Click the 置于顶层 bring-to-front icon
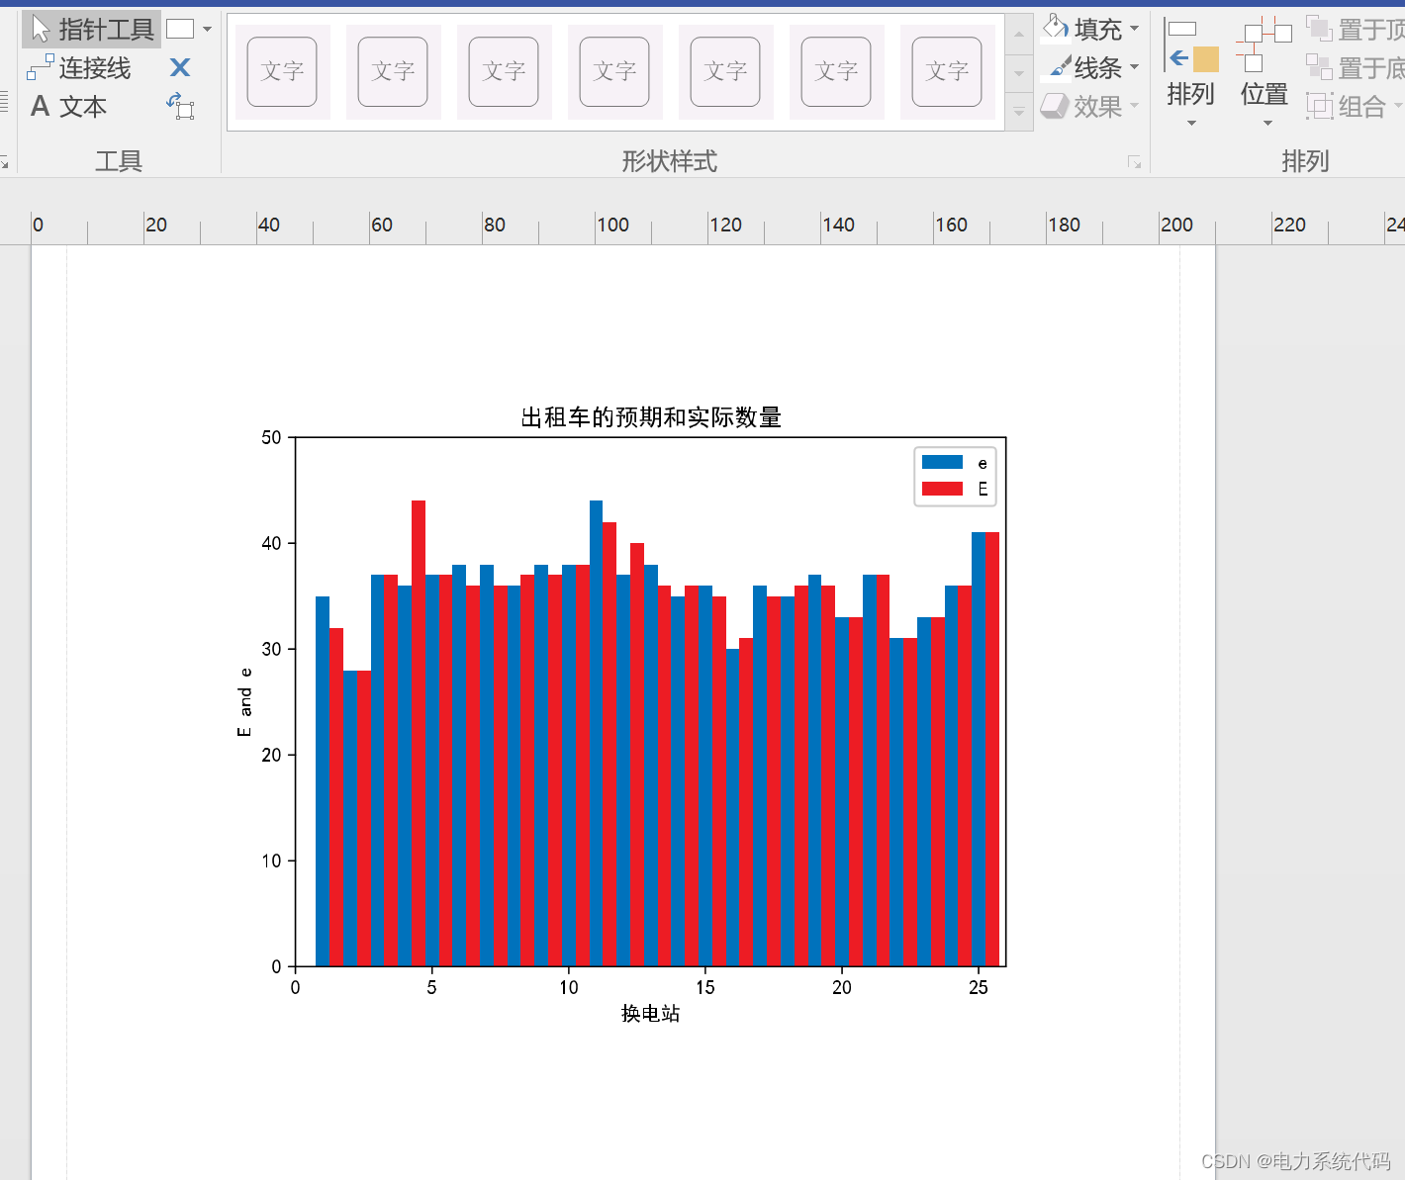Screen dimensions: 1405x1180 pyautogui.click(x=1321, y=28)
